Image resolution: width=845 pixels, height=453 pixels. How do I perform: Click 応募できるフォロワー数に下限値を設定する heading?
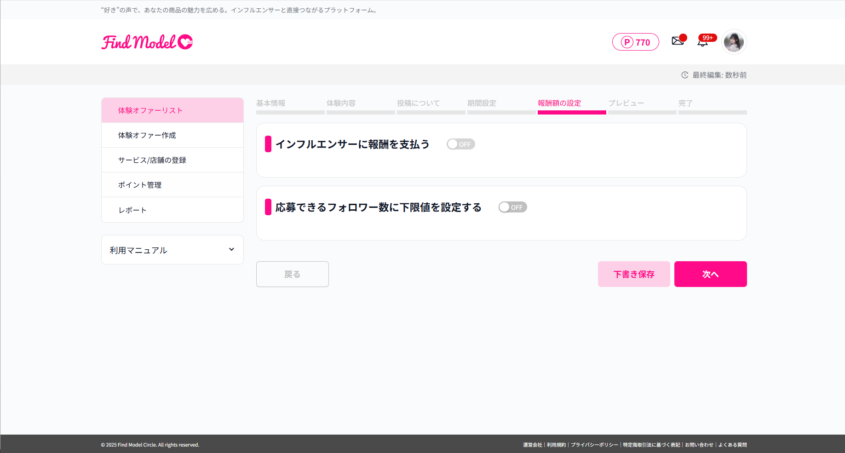(378, 207)
